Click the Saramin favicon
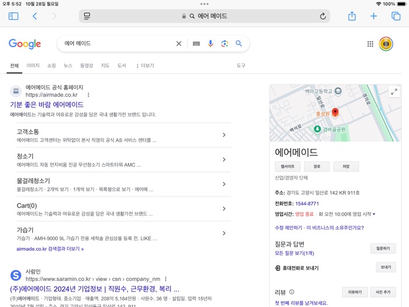The image size is (409, 307). (x=16, y=275)
